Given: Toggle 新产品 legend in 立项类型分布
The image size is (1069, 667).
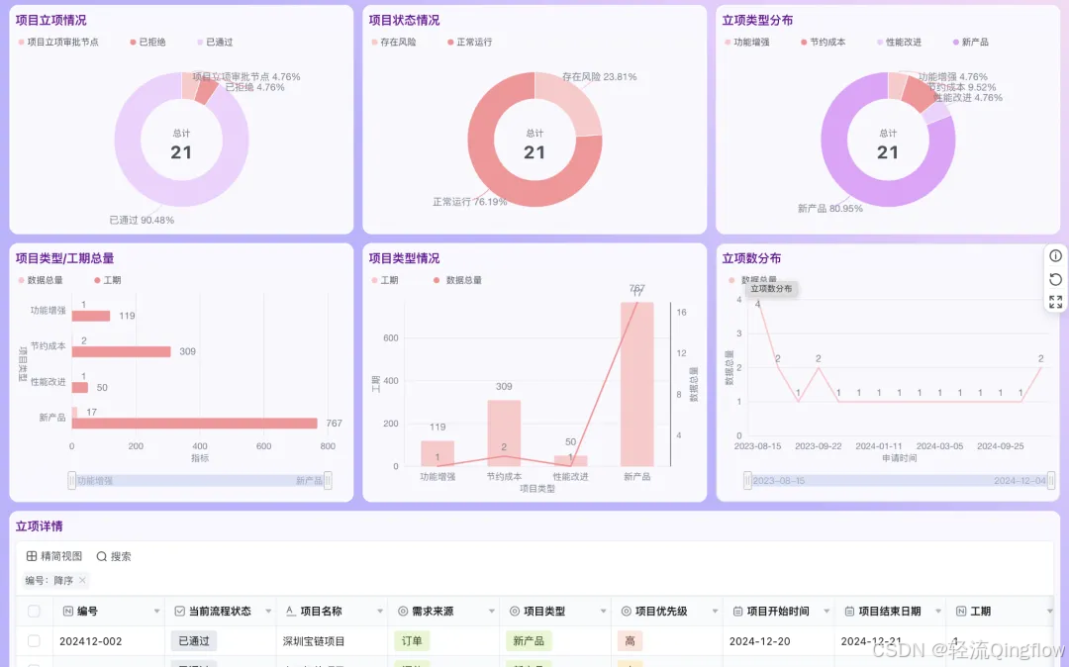Looking at the screenshot, I should [971, 43].
